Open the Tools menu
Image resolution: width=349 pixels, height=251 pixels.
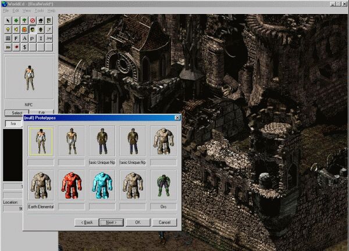click(x=39, y=10)
